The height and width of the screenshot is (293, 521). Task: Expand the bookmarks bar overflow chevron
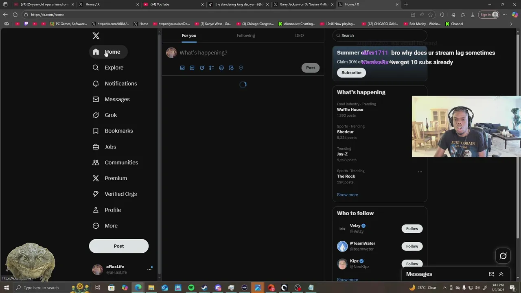[511, 24]
